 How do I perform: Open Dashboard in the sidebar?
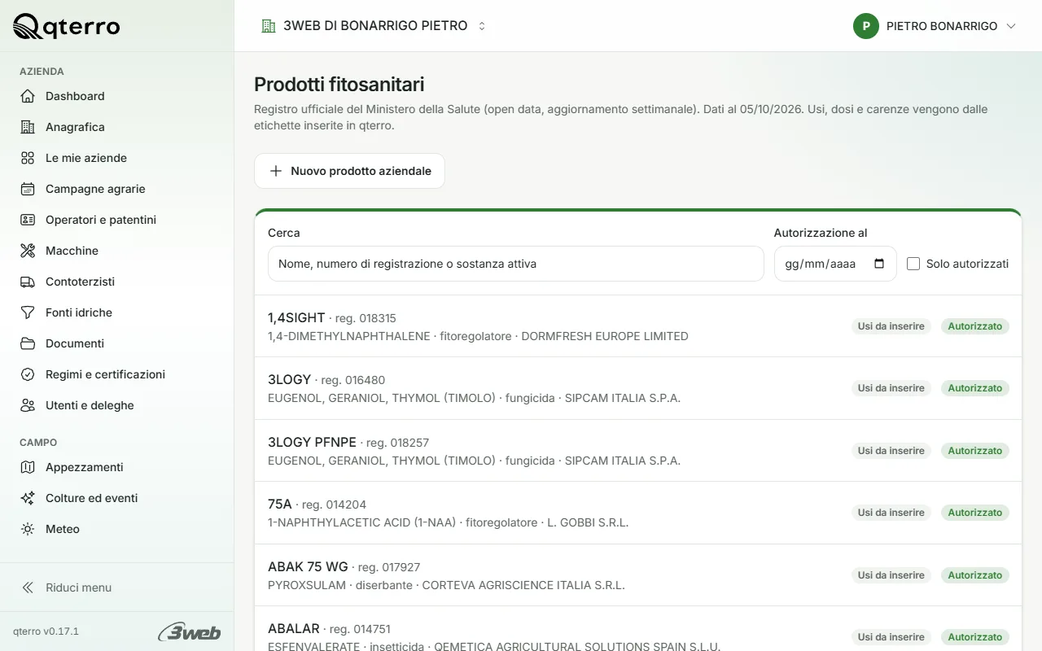[x=117, y=96]
